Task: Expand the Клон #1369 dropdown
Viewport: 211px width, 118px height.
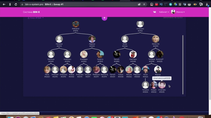Action: click(x=36, y=18)
